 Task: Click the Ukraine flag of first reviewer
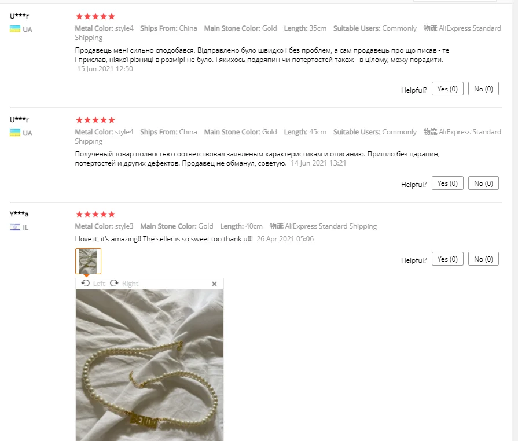[15, 29]
